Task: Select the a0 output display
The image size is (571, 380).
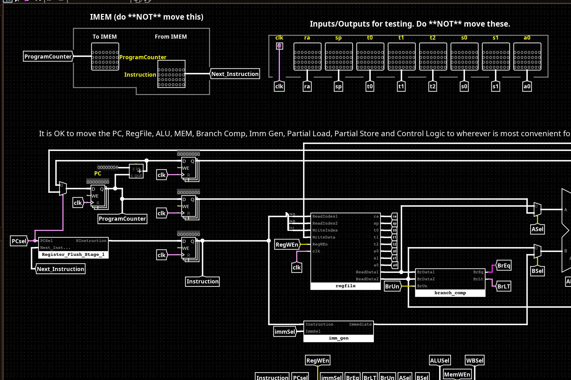Action: [527, 57]
